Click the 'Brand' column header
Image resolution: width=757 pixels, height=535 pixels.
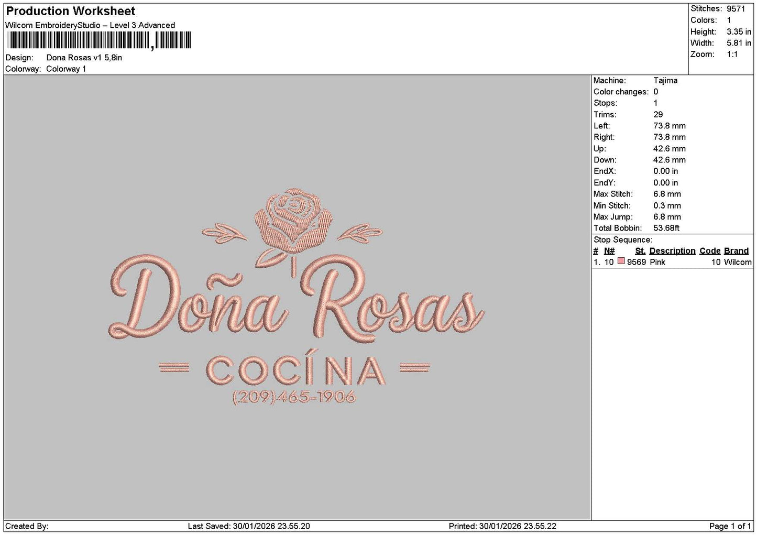[736, 251]
